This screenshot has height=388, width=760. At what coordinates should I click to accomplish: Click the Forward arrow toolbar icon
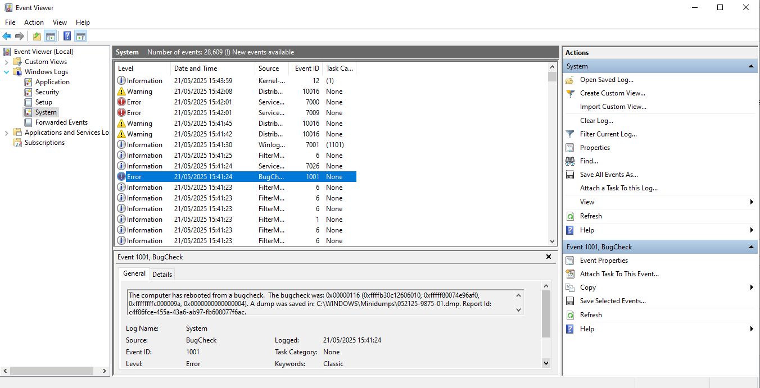click(x=20, y=36)
